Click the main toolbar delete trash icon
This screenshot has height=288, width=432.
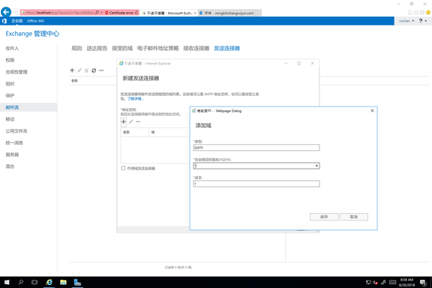86,70
